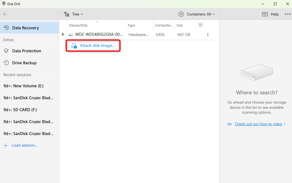Click the Hardware... type cell
The image size is (292, 183).
pos(139,34)
